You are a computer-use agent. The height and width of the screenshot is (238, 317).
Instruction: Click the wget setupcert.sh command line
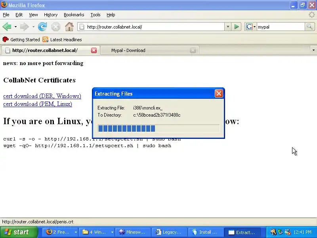87,146
